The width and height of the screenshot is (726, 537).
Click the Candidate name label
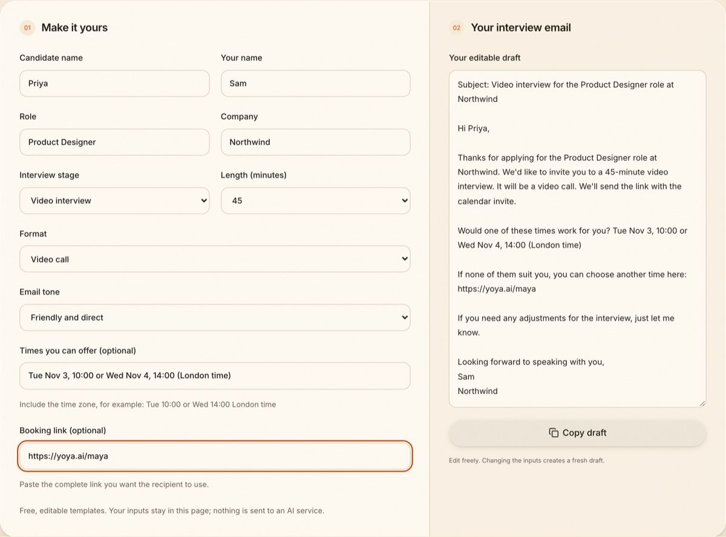click(x=51, y=58)
